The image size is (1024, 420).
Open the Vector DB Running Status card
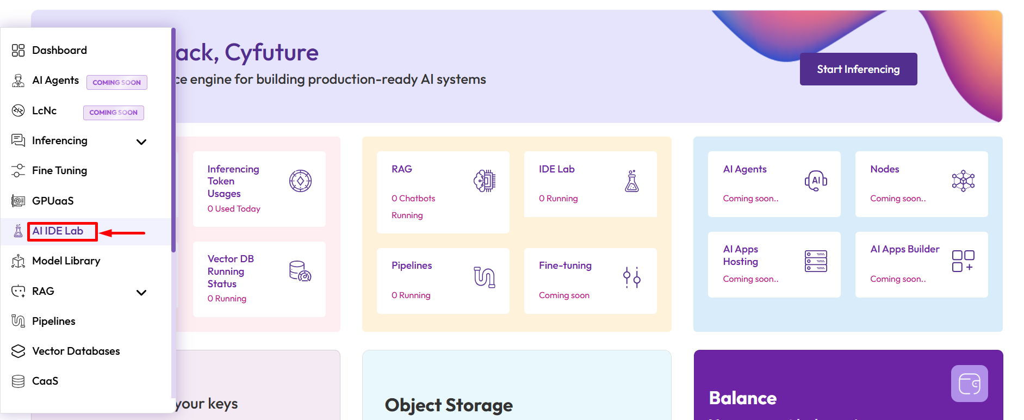point(259,279)
